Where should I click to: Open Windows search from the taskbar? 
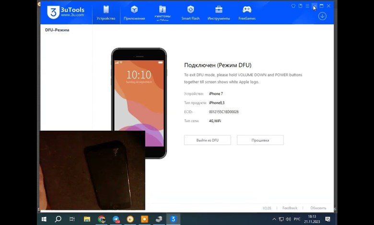click(58, 219)
